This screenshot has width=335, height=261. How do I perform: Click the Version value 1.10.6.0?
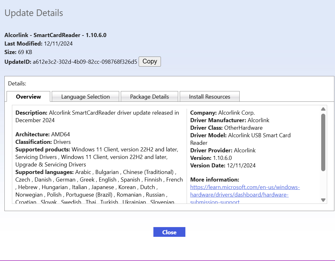click(222, 158)
